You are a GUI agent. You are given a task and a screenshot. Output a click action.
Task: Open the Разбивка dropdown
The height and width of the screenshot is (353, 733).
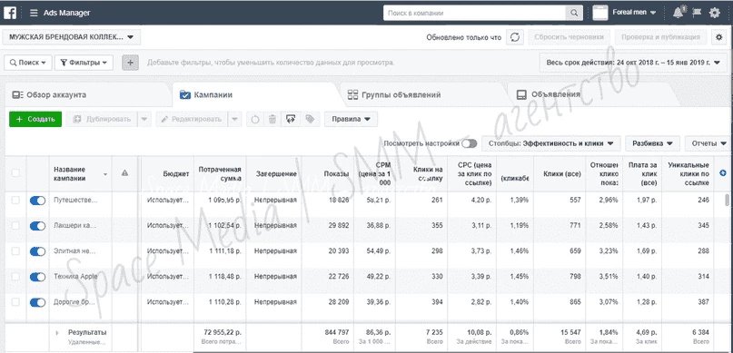click(652, 143)
